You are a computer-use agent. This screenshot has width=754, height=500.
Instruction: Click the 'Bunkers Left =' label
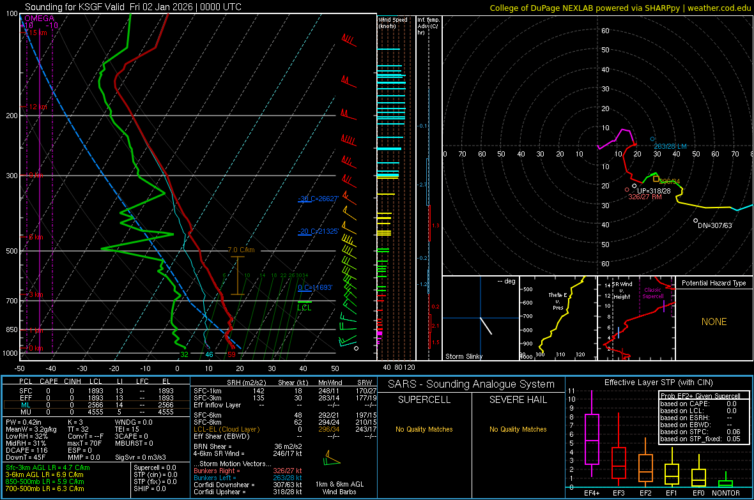pyautogui.click(x=215, y=478)
